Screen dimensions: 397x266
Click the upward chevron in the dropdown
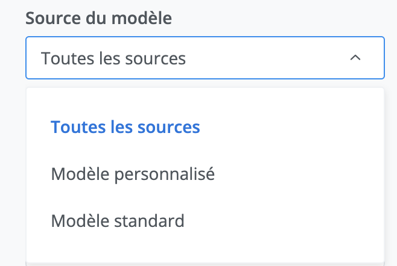(355, 58)
